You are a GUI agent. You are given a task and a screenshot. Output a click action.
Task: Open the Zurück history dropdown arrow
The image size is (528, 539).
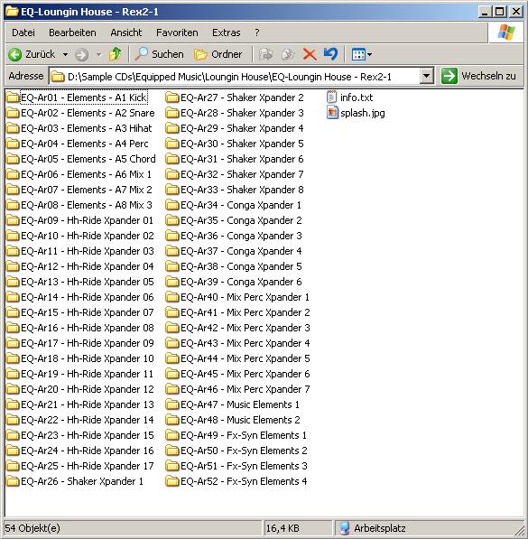[65, 54]
